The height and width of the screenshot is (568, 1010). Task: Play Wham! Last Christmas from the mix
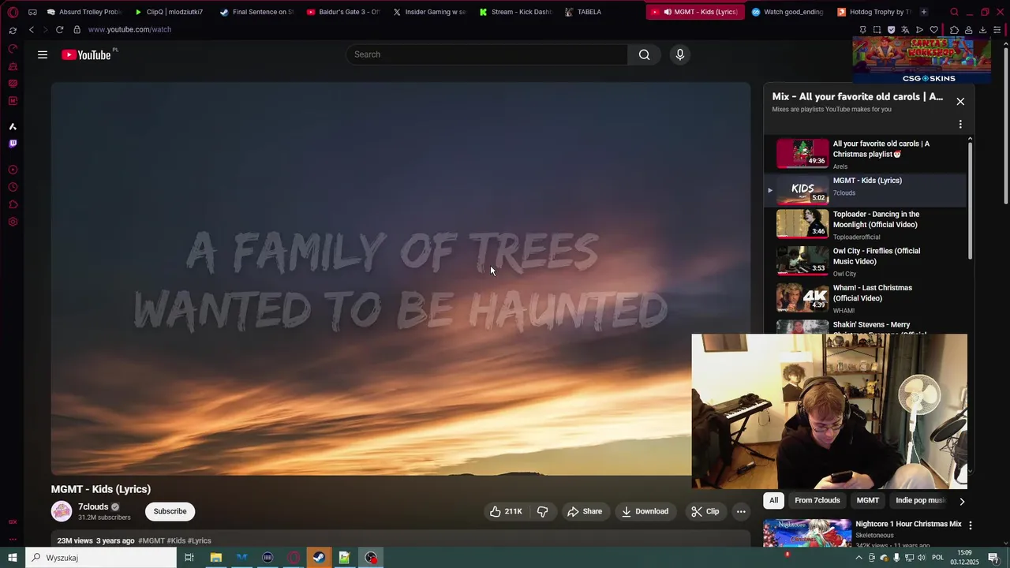pyautogui.click(x=866, y=298)
